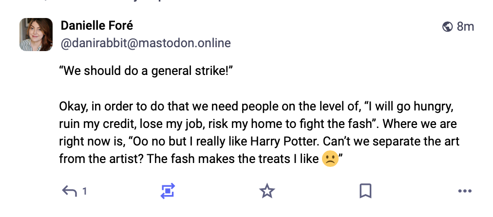Click the phrase "Okay, in order"

[x=91, y=107]
